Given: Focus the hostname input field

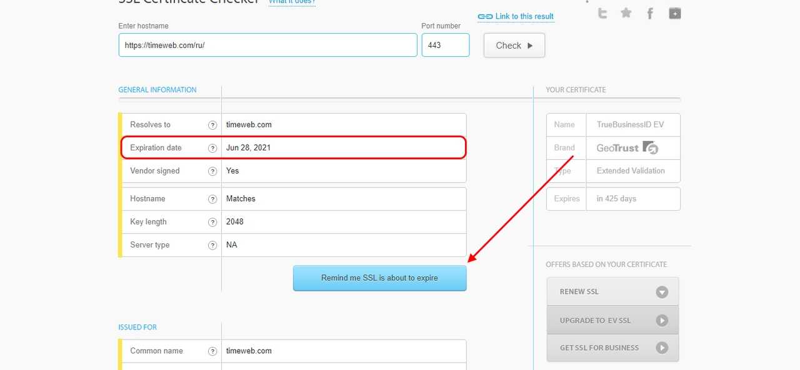Looking at the screenshot, I should [267, 46].
